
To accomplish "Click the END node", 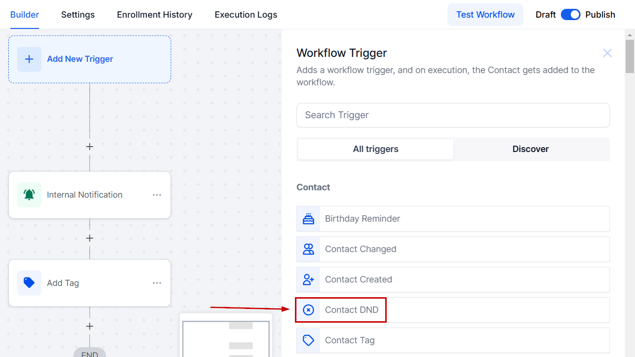I will [x=89, y=353].
